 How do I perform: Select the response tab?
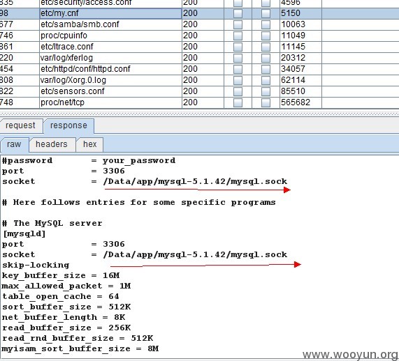tap(68, 125)
